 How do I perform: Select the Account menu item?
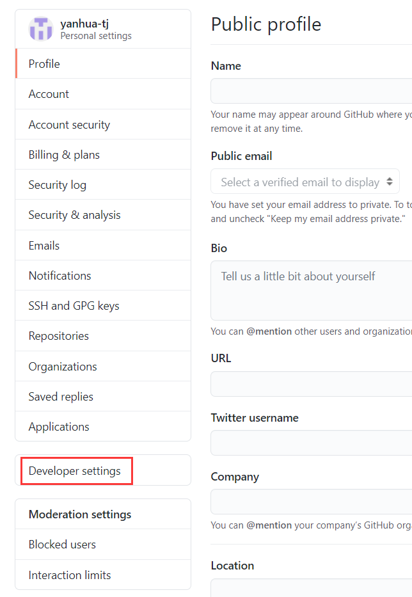[x=103, y=94]
